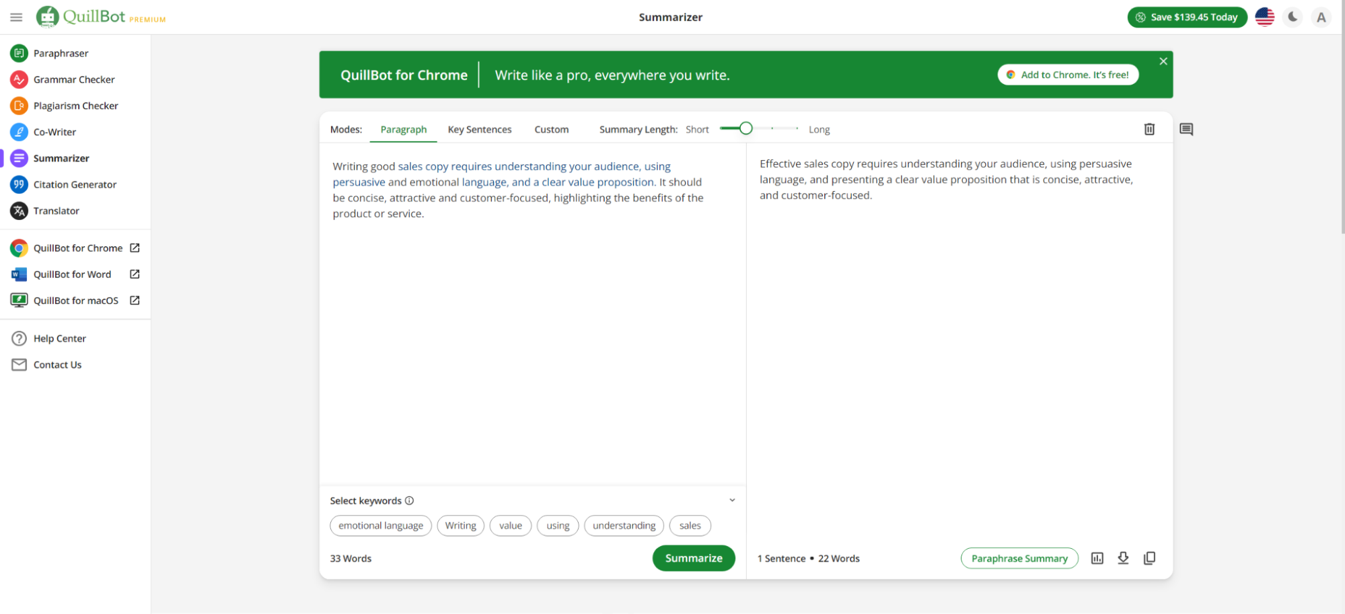1345x614 pixels.
Task: Click the Citation Generator quote icon
Action: (x=19, y=184)
